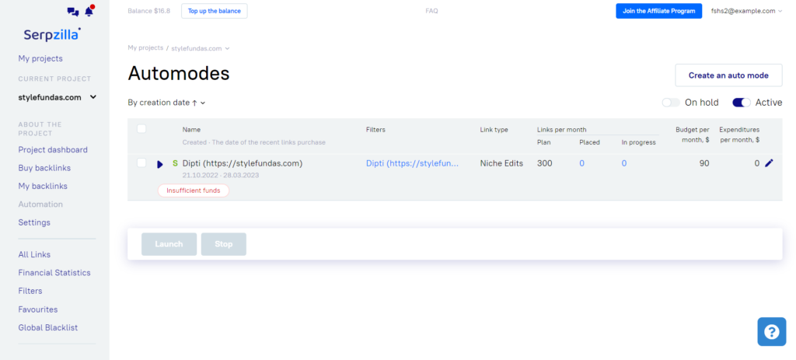Click the Stop button
796x360 pixels.
[x=223, y=244]
